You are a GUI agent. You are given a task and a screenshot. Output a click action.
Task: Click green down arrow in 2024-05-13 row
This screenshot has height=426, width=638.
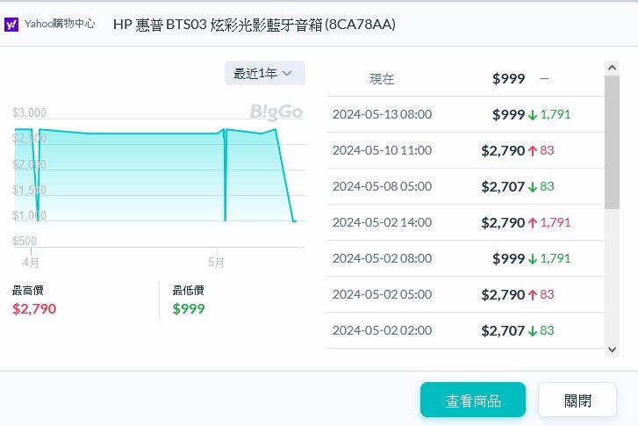click(x=532, y=114)
